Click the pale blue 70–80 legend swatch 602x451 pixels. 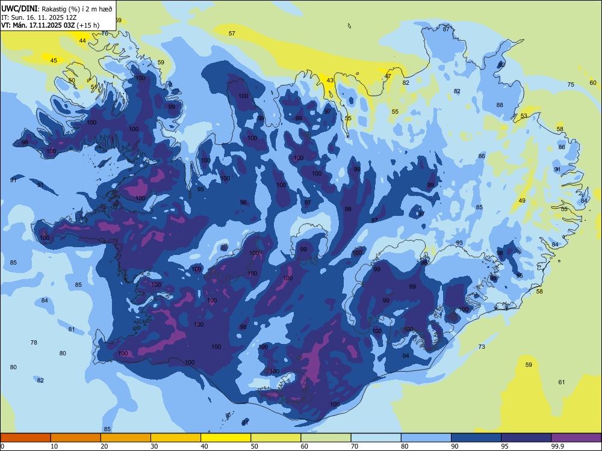click(376, 438)
